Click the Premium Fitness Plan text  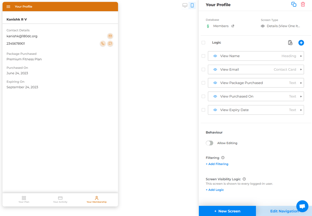[24, 59]
